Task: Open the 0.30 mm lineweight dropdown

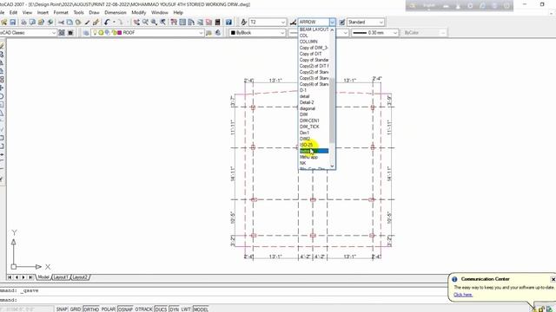Action: pos(395,33)
